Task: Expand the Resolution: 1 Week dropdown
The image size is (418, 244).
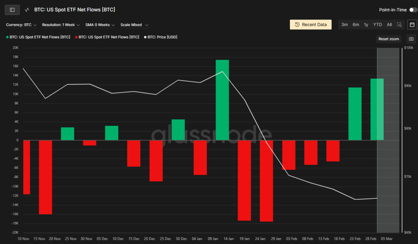Action: click(61, 25)
